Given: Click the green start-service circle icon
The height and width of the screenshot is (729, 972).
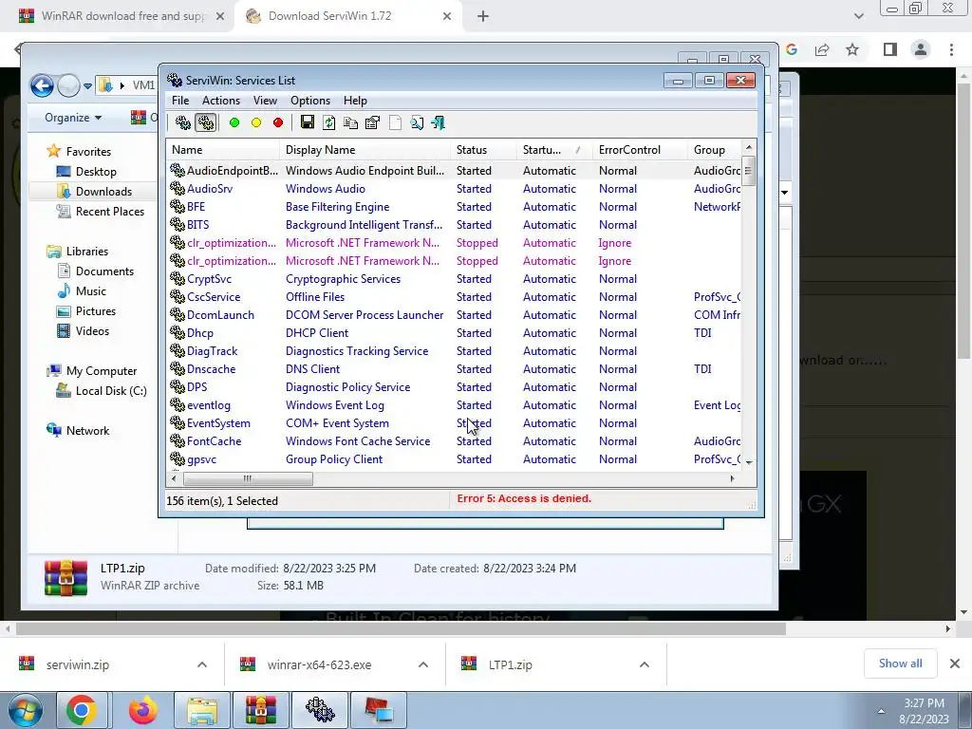Looking at the screenshot, I should point(234,122).
